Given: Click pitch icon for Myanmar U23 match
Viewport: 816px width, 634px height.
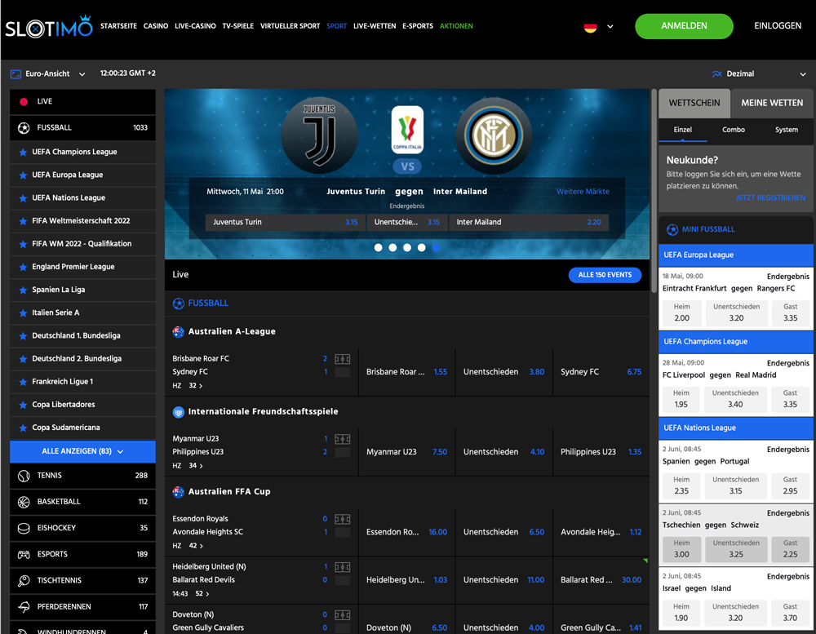Looking at the screenshot, I should pos(343,439).
